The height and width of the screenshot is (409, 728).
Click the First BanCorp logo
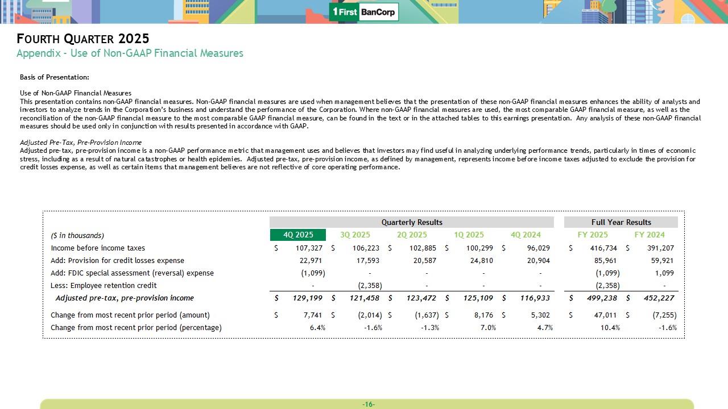point(363,12)
